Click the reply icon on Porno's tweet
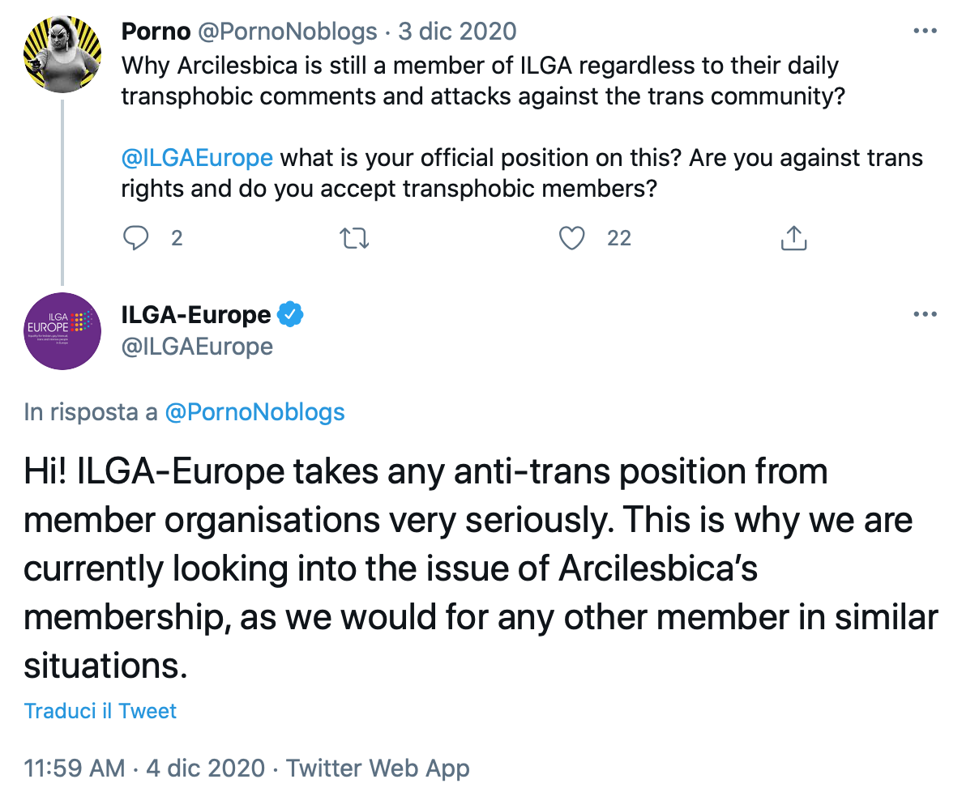The width and height of the screenshot is (962, 809). (x=135, y=238)
